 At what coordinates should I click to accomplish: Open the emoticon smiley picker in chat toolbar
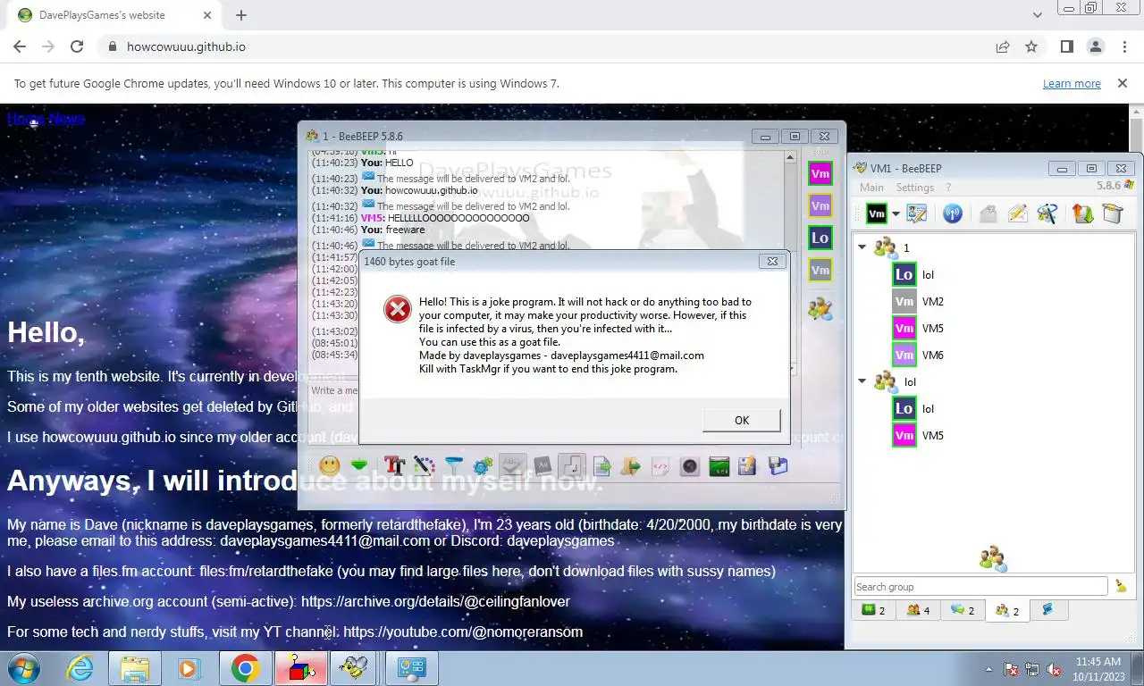330,465
